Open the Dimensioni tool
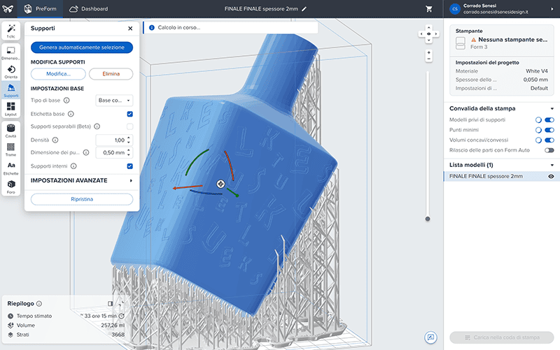The image size is (560, 350). pyautogui.click(x=10, y=53)
